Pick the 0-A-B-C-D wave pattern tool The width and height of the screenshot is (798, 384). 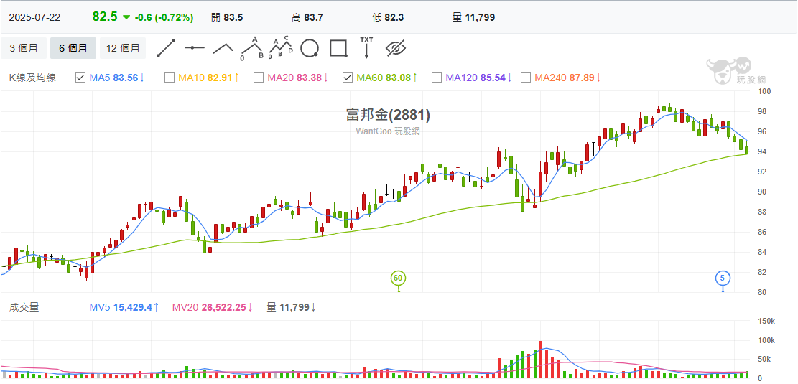coord(280,48)
